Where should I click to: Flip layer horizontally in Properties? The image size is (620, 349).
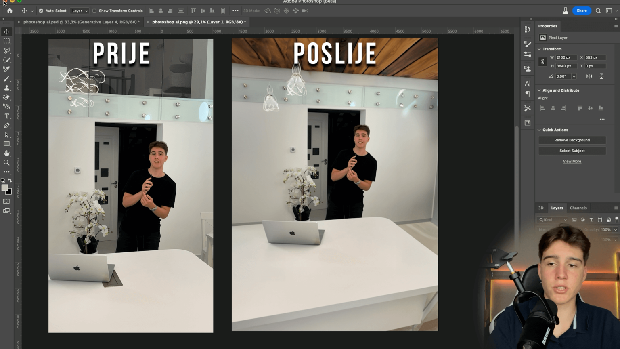coord(589,76)
